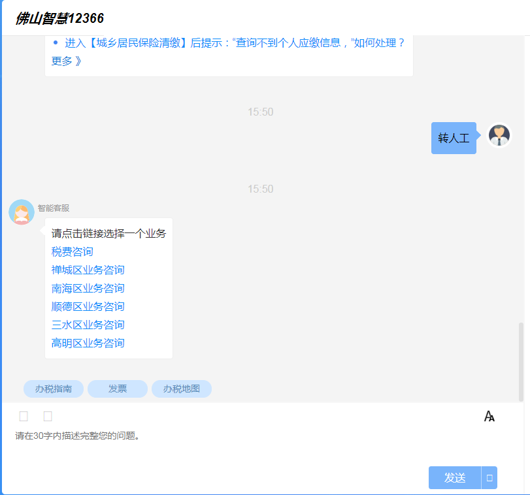This screenshot has width=530, height=495.
Task: Open 高明区业务咨询 link
Action: pyautogui.click(x=88, y=343)
